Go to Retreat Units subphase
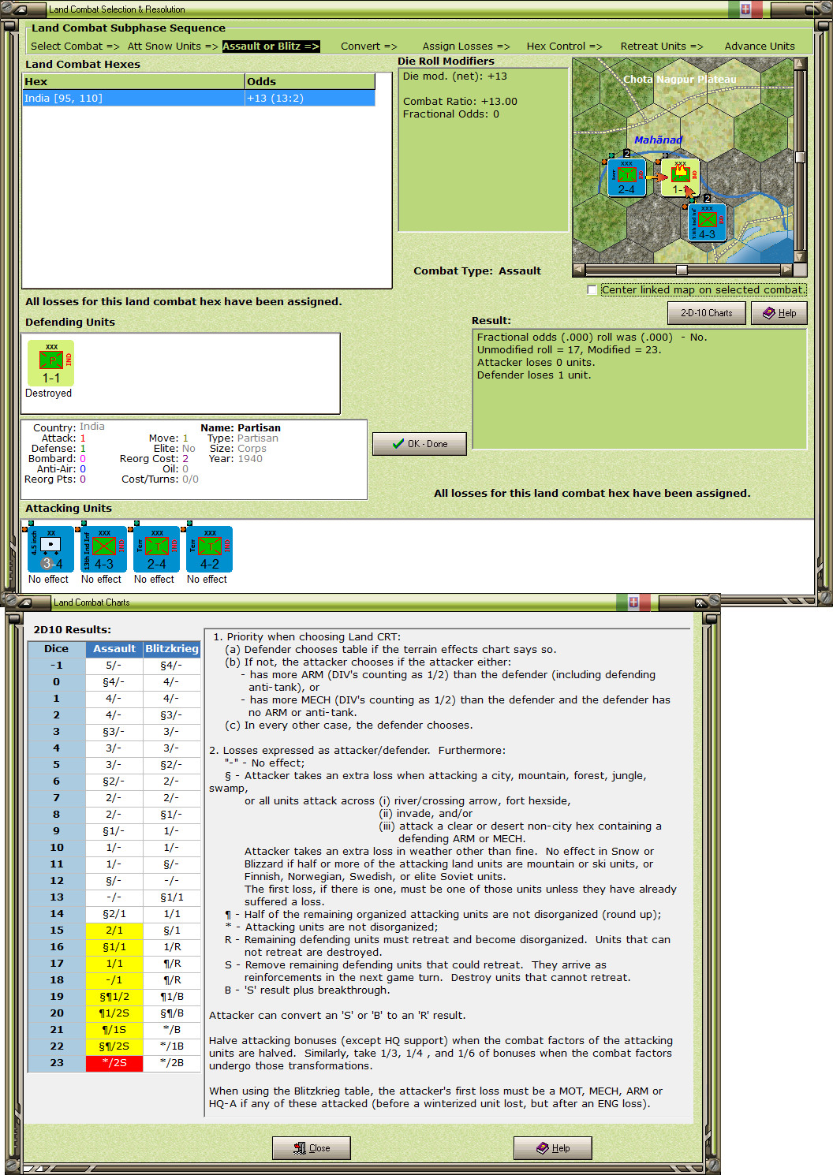Viewport: 833px width, 1175px height. pos(661,47)
